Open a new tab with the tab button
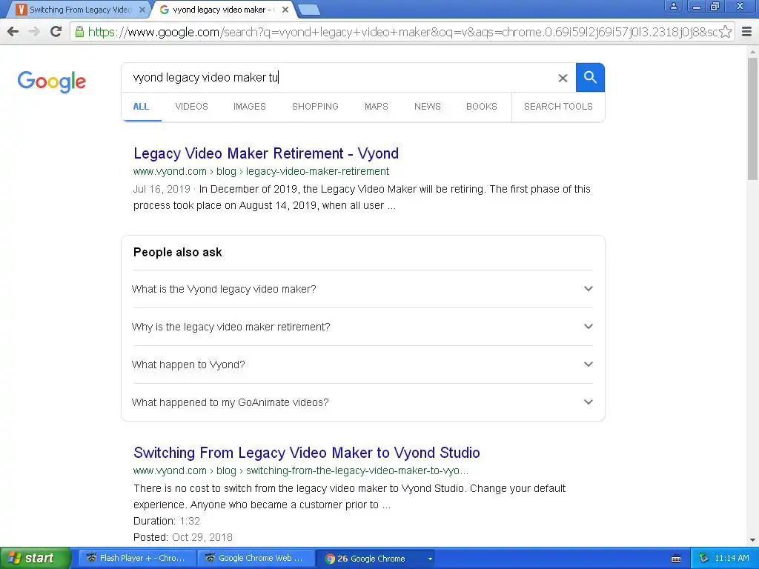 [308, 10]
